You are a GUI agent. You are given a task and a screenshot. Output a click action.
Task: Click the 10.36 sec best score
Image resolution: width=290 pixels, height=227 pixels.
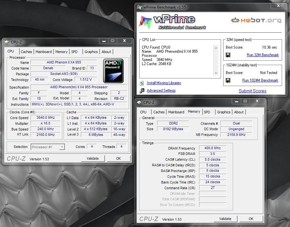click(269, 47)
